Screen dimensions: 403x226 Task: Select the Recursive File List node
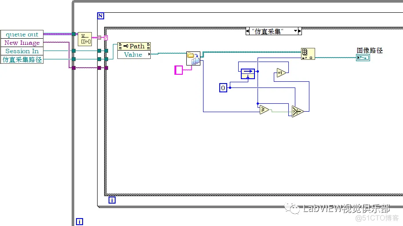pos(193,58)
